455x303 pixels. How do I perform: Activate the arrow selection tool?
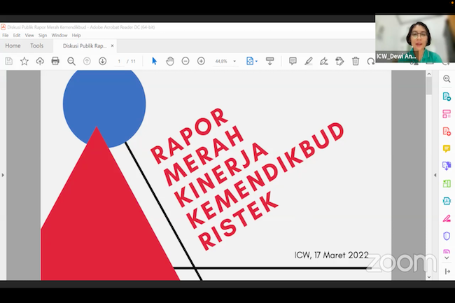(x=155, y=62)
